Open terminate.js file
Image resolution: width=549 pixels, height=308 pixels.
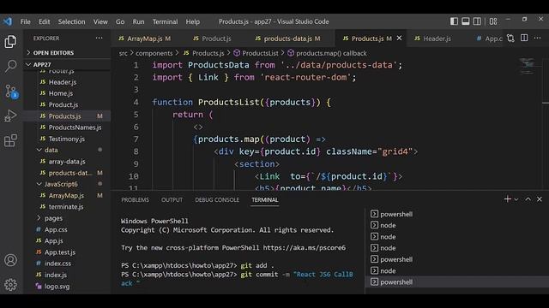click(67, 207)
